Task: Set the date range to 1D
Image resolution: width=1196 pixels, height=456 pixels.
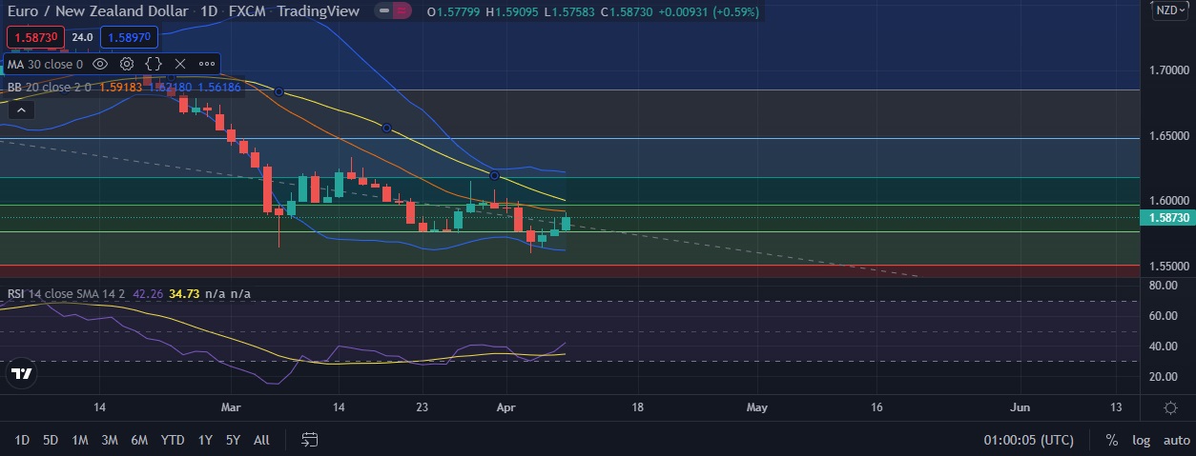Action: [22, 440]
